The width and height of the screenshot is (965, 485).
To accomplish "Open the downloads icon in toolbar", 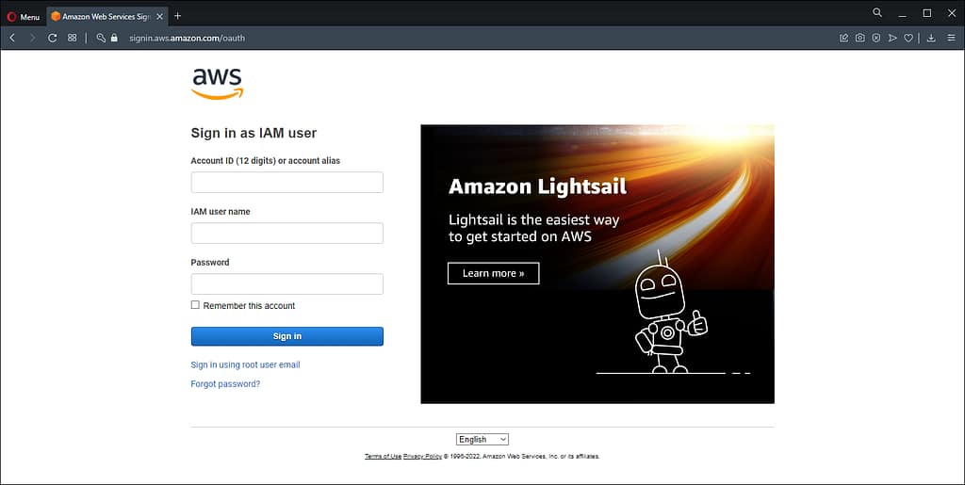I will click(931, 38).
